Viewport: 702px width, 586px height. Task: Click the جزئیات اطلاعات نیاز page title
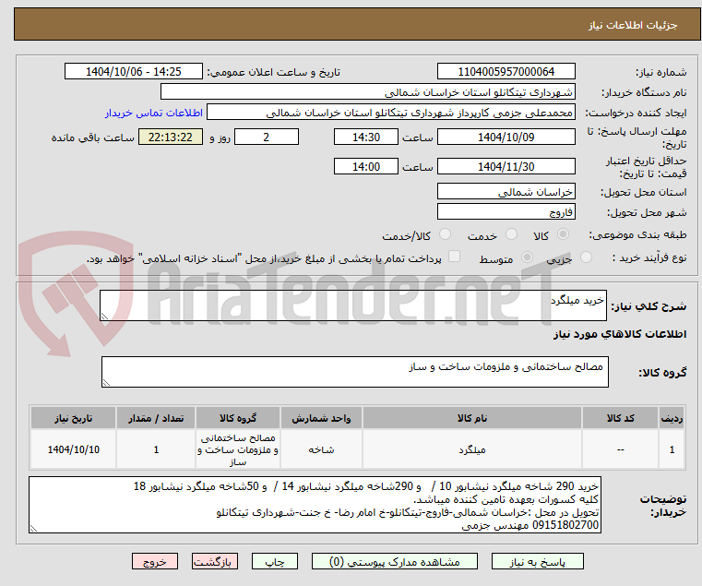tap(632, 25)
